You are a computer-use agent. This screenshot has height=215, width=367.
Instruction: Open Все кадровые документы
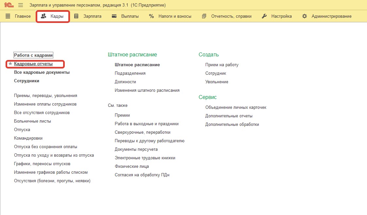pyautogui.click(x=42, y=72)
